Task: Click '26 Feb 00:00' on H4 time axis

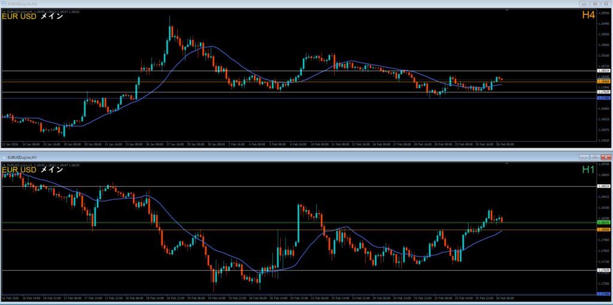Action: [506, 144]
